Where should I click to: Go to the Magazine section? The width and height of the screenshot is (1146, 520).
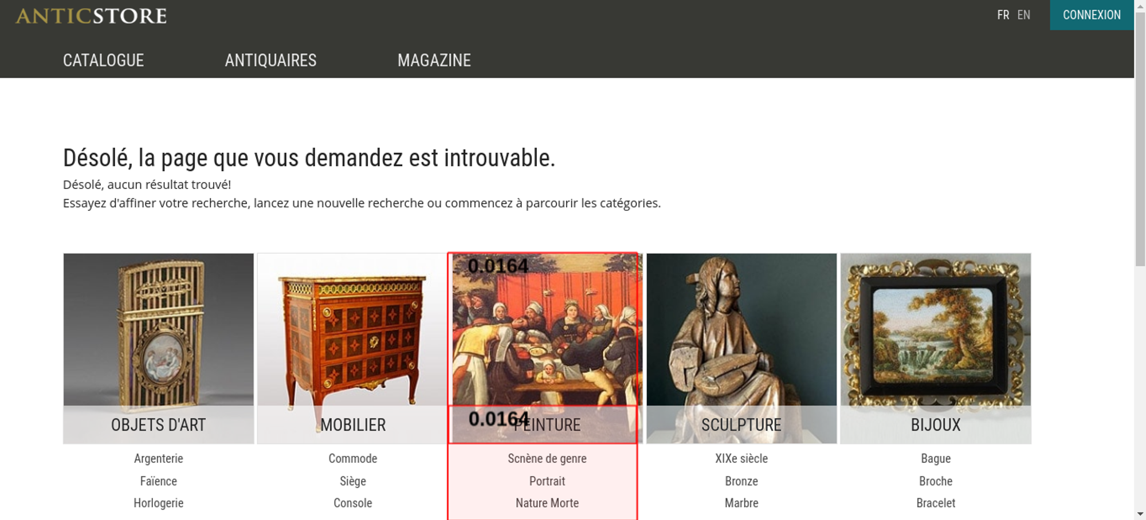434,60
